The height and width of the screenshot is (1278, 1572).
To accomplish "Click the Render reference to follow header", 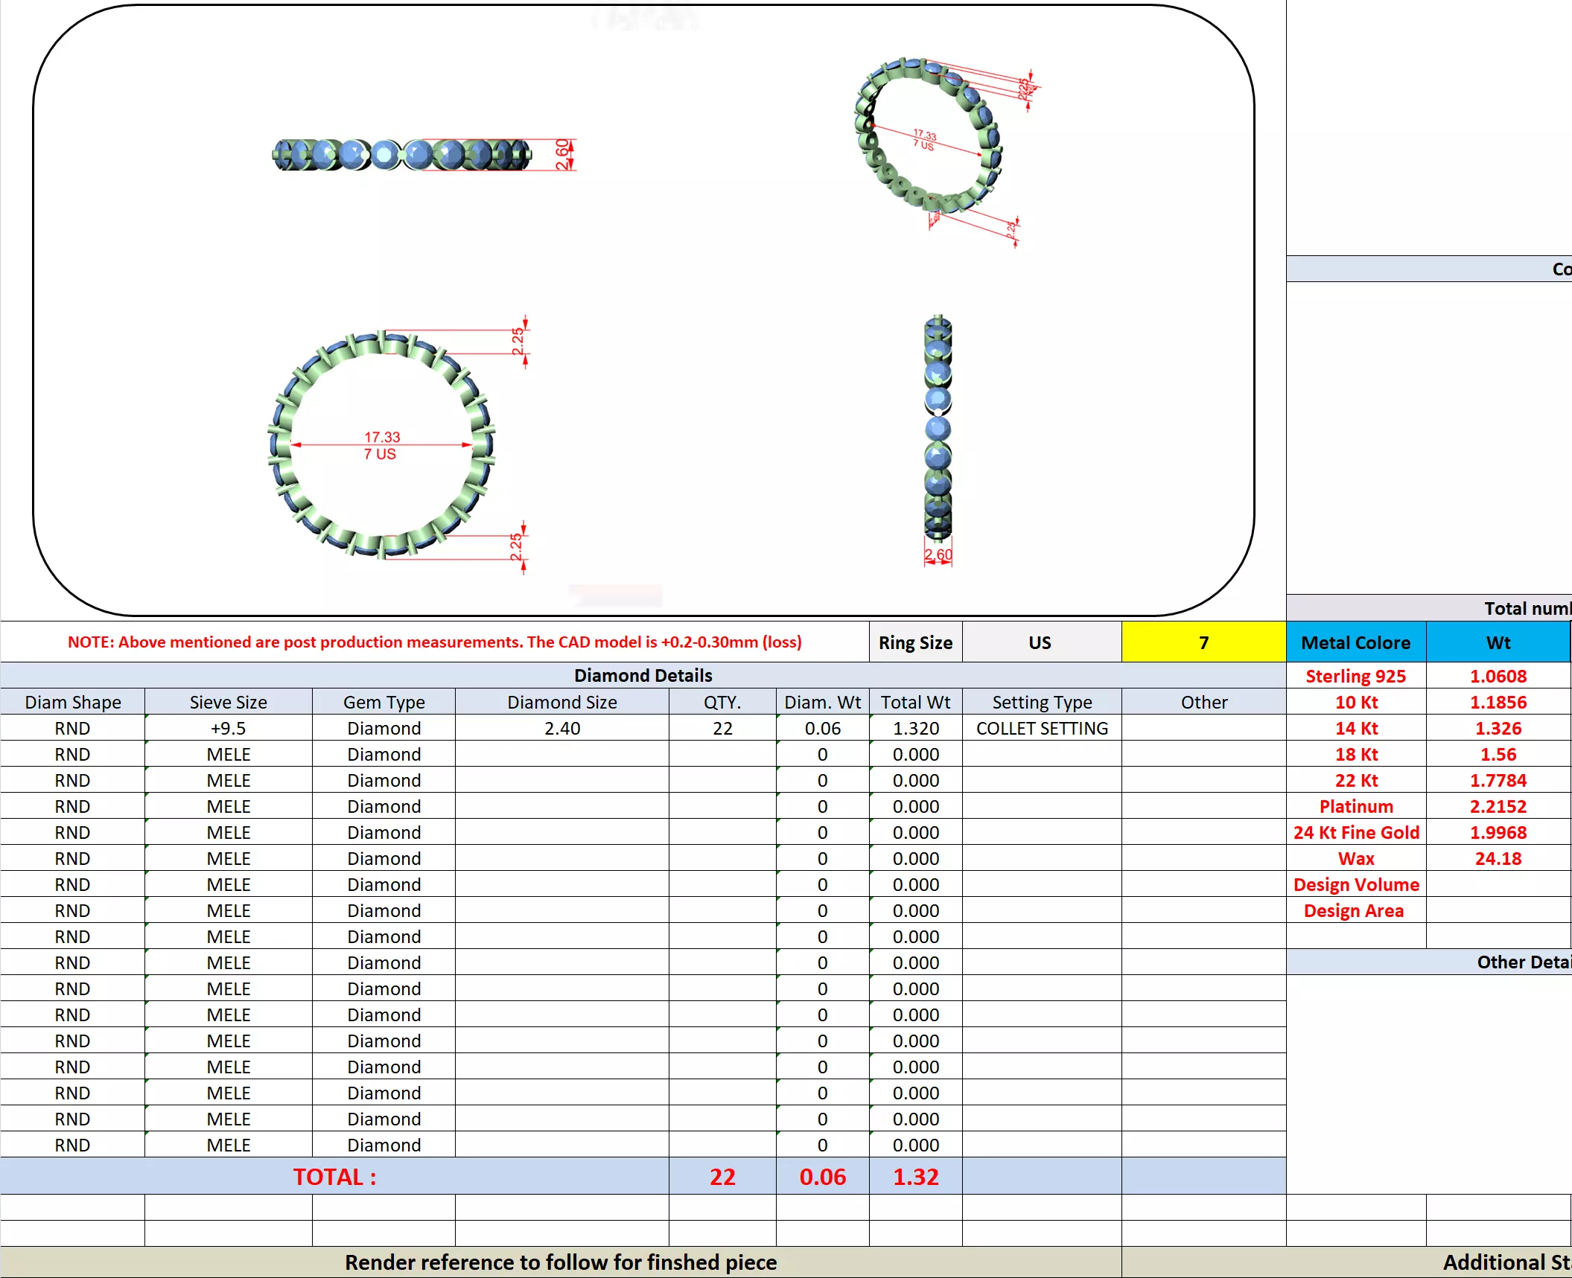I will click(560, 1262).
